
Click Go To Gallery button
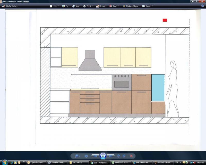coord(10,6)
